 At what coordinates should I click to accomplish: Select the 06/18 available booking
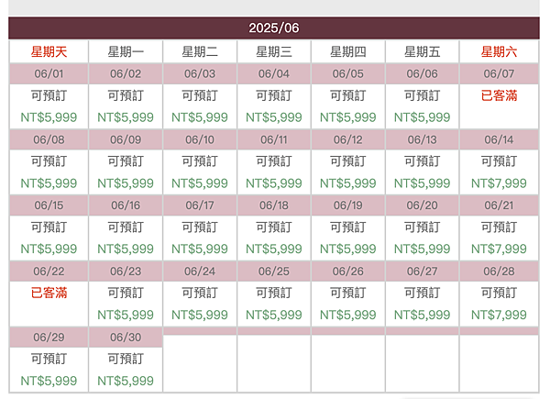coord(274,227)
